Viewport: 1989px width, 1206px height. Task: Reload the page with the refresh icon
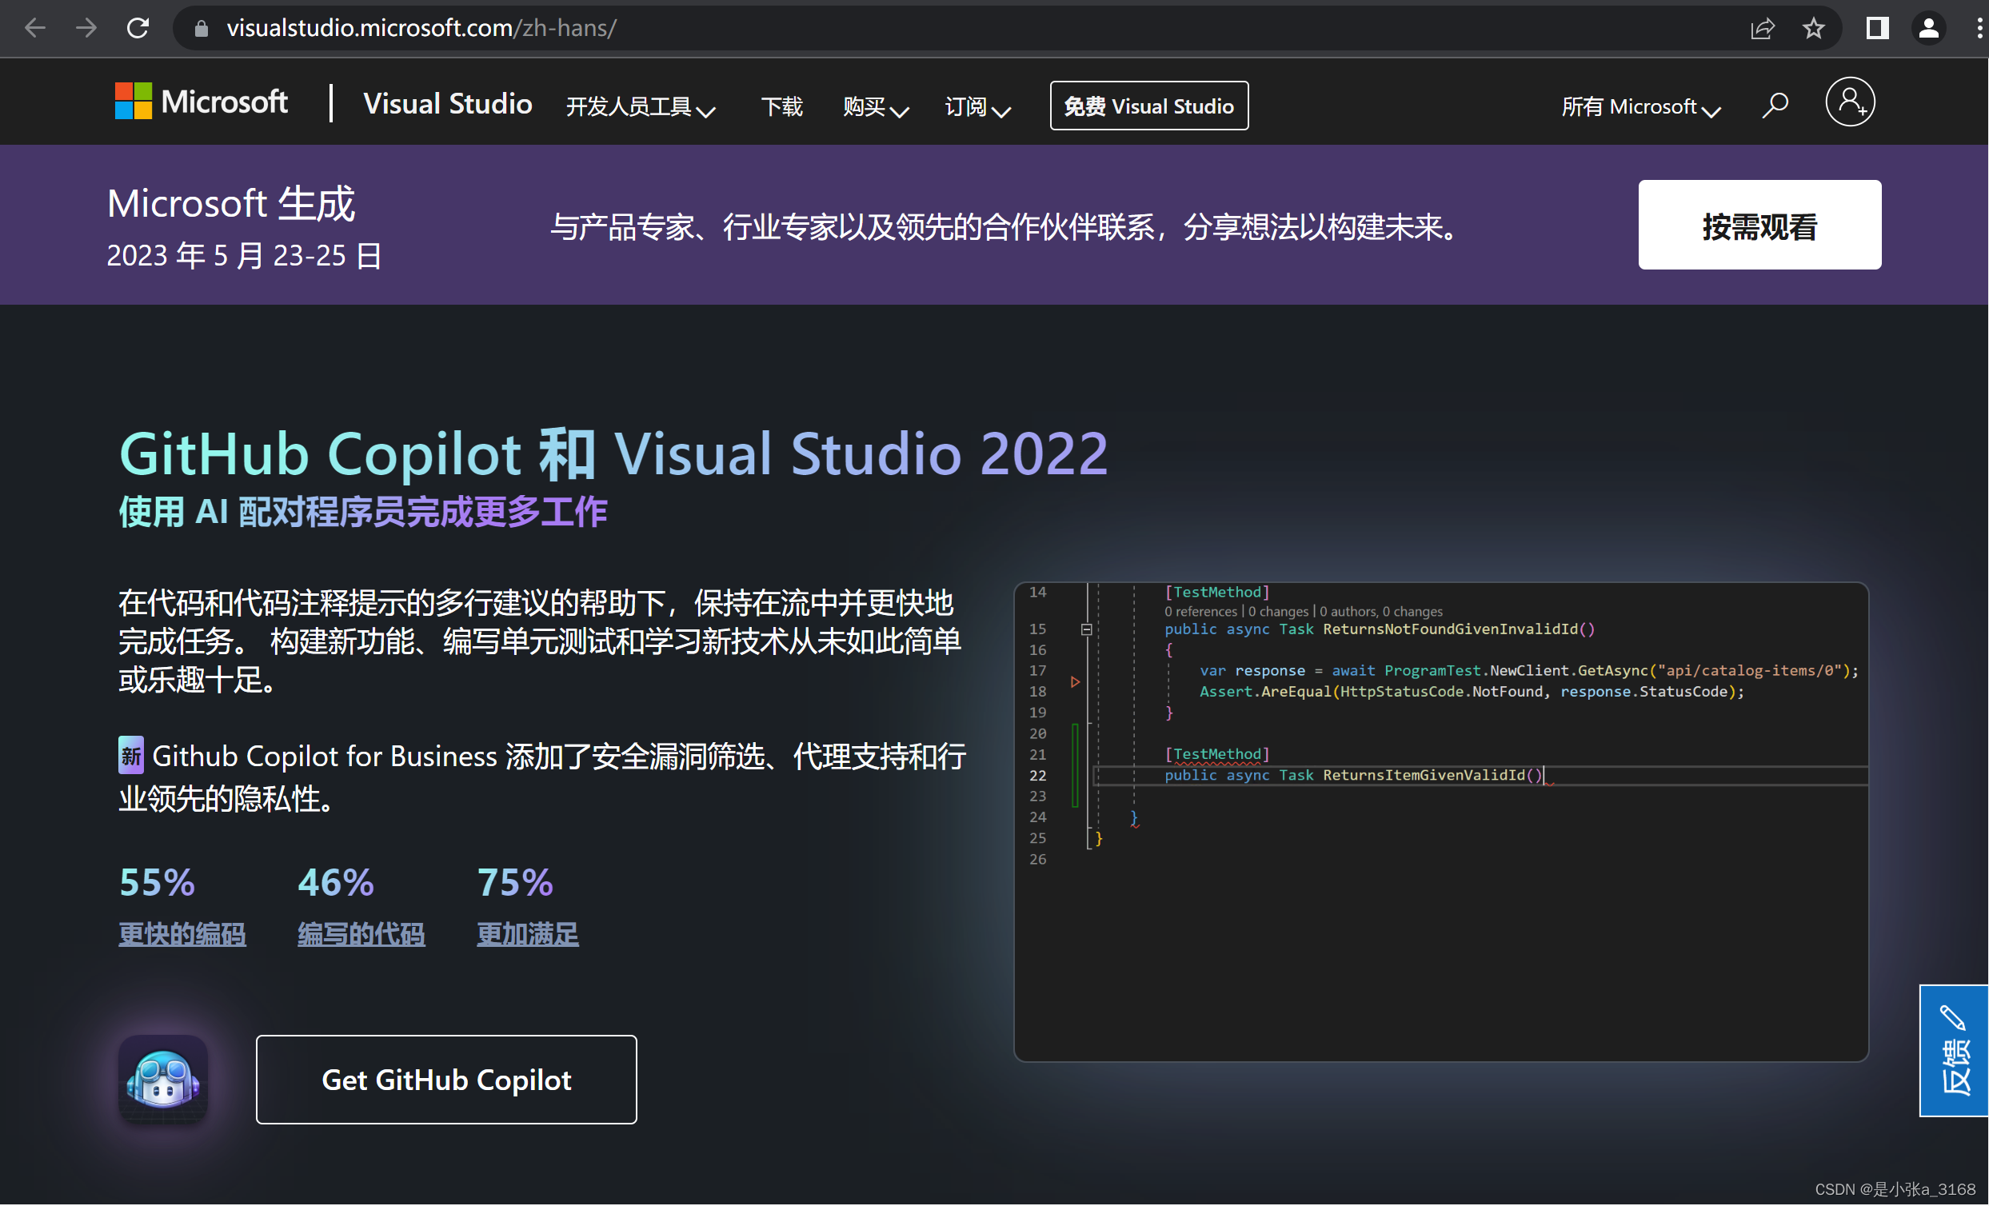138,28
